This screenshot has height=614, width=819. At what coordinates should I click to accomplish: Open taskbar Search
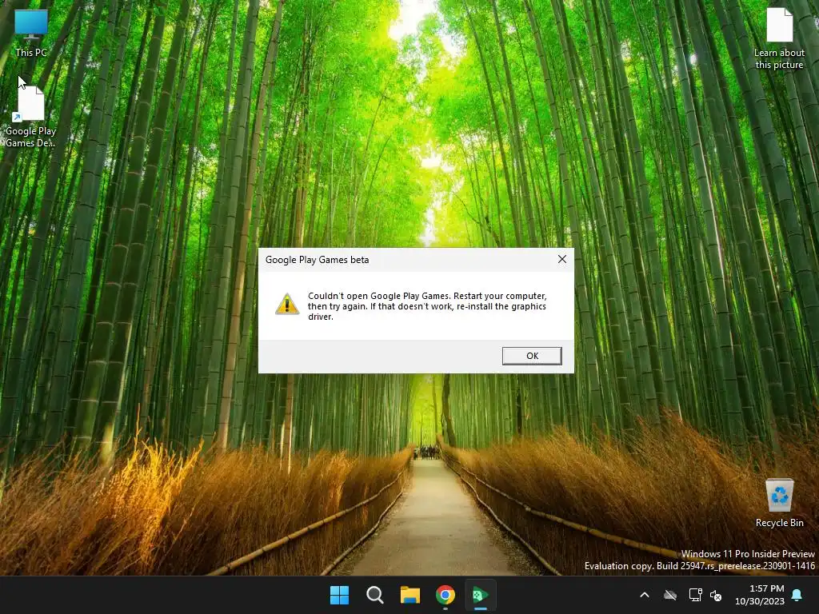coord(374,595)
